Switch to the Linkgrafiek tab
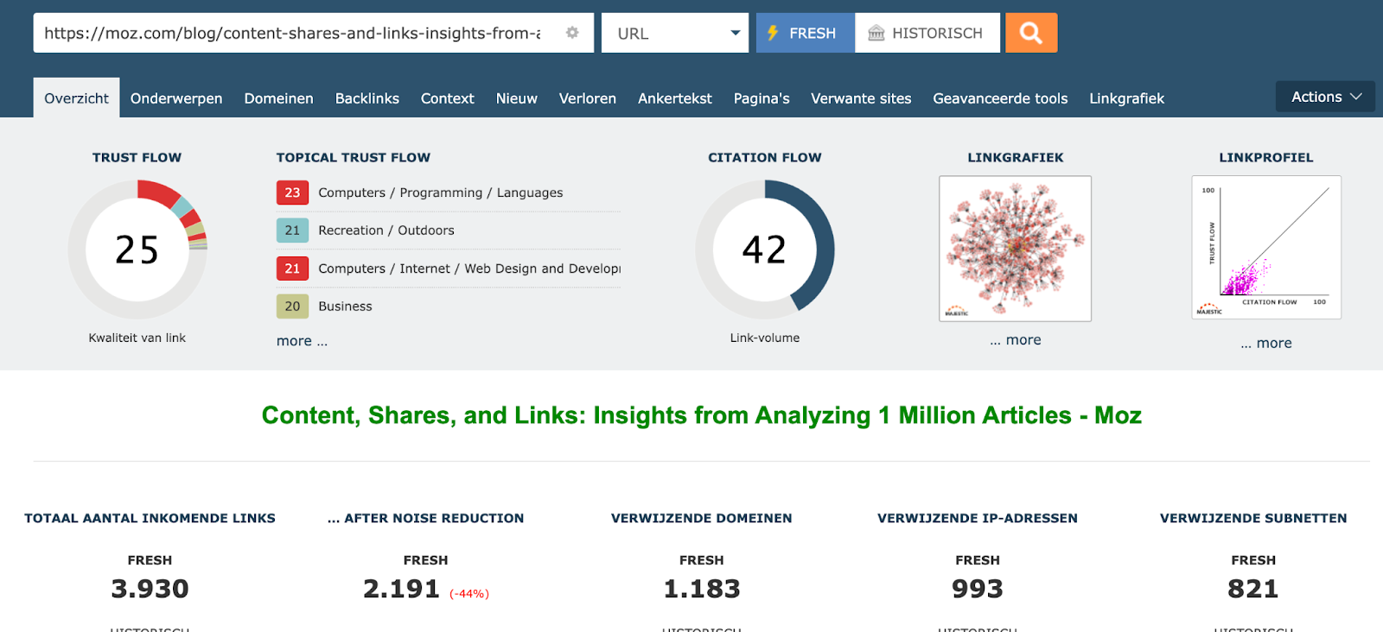The image size is (1383, 632). pos(1126,98)
